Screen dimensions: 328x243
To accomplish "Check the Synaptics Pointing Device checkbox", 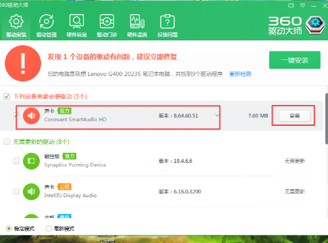I will pyautogui.click(x=16, y=161).
